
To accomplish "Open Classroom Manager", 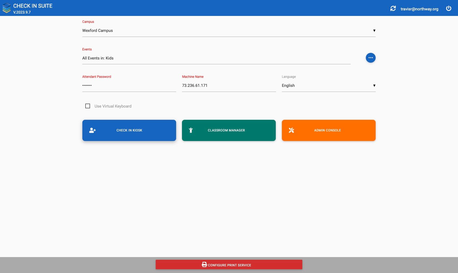I will pyautogui.click(x=229, y=130).
